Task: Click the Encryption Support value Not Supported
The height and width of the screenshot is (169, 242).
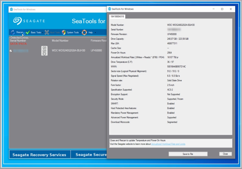Action: (x=173, y=94)
